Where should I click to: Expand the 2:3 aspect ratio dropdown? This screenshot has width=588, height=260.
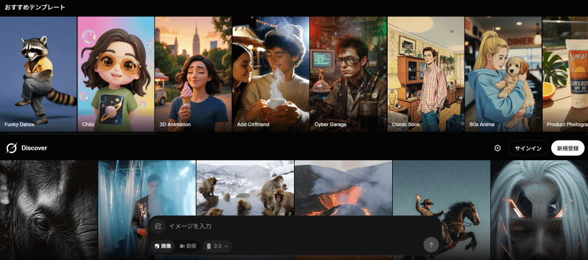click(x=218, y=246)
